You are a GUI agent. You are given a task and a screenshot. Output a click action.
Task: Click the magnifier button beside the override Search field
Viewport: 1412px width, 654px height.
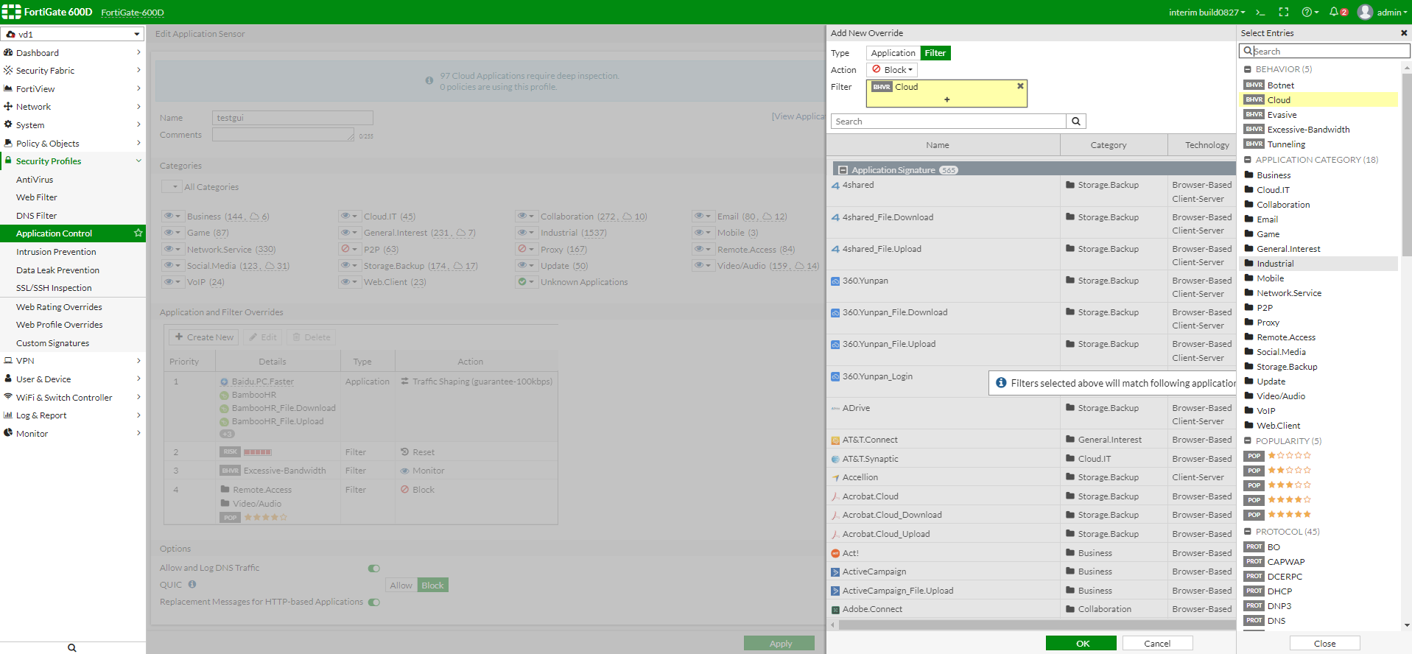click(x=1076, y=122)
